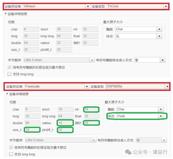173x159 pixels.
Task: Collapse device details in the Freescale panel
Action: 7,94
